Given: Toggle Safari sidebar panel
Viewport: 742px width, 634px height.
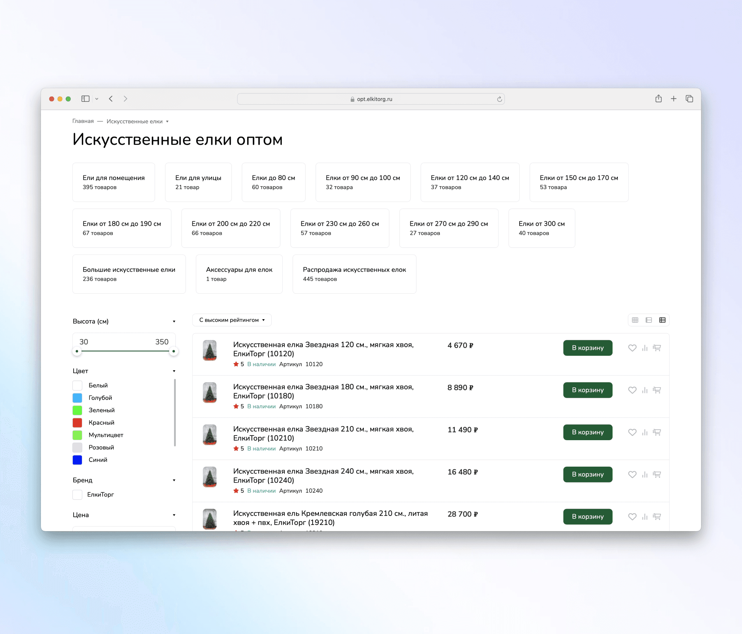Looking at the screenshot, I should (86, 99).
